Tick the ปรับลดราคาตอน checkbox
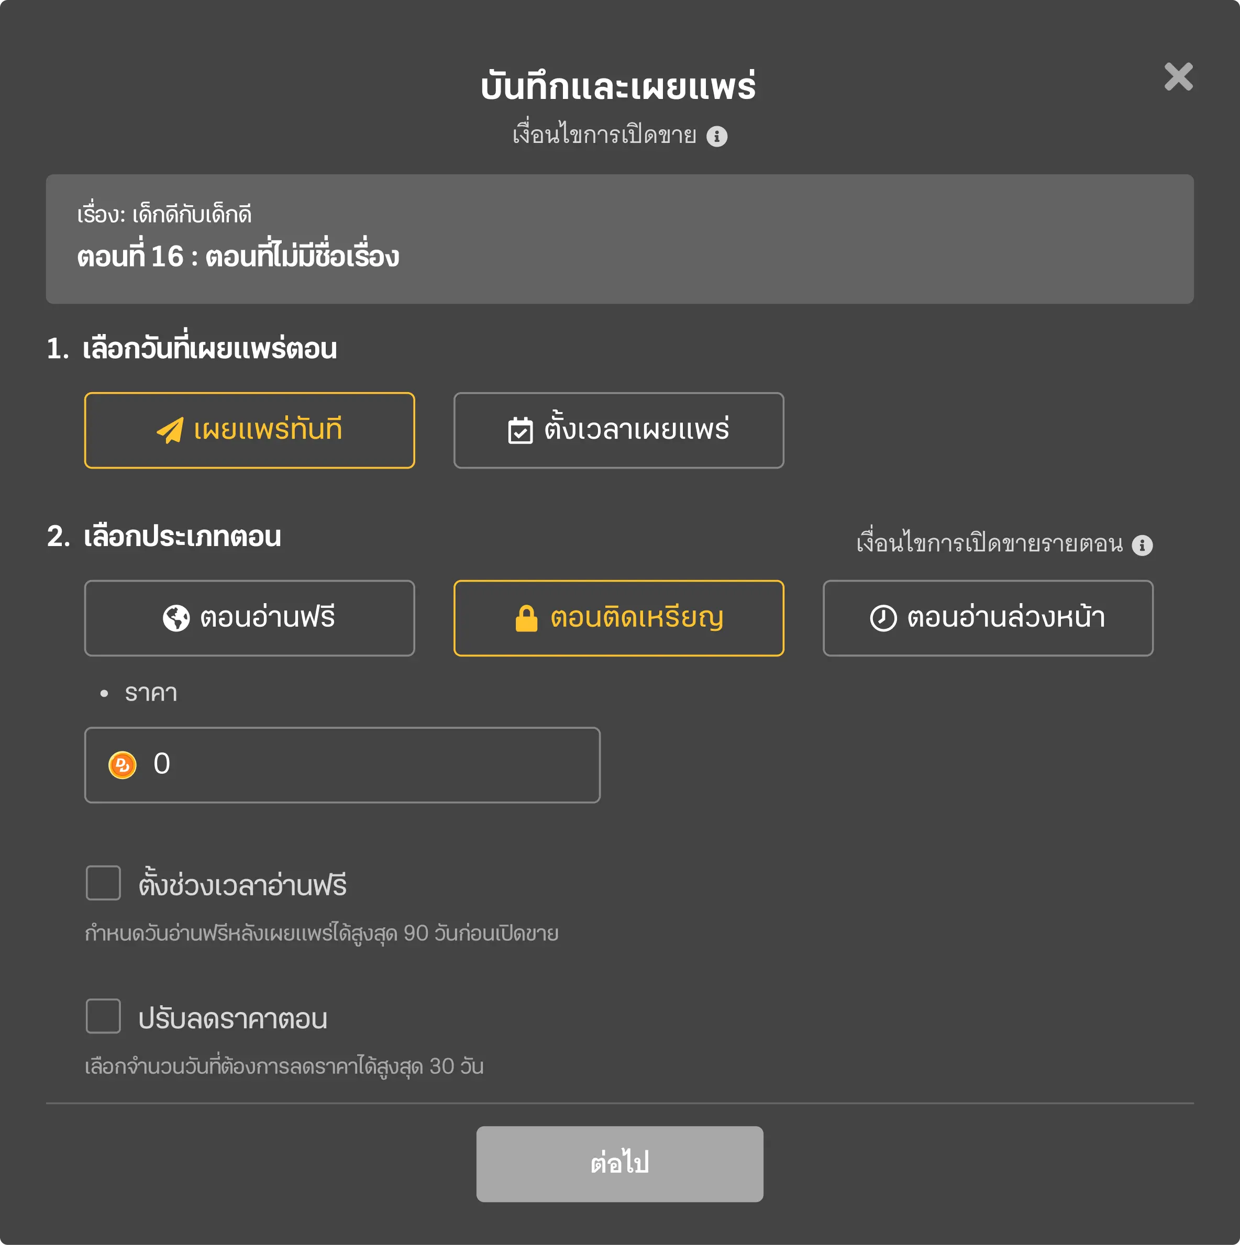The width and height of the screenshot is (1240, 1245). click(x=104, y=1016)
